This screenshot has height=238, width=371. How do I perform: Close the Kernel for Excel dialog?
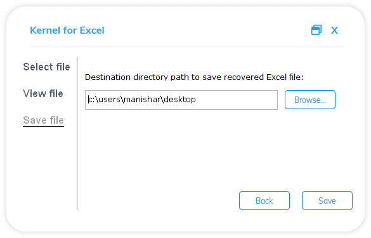coord(334,30)
